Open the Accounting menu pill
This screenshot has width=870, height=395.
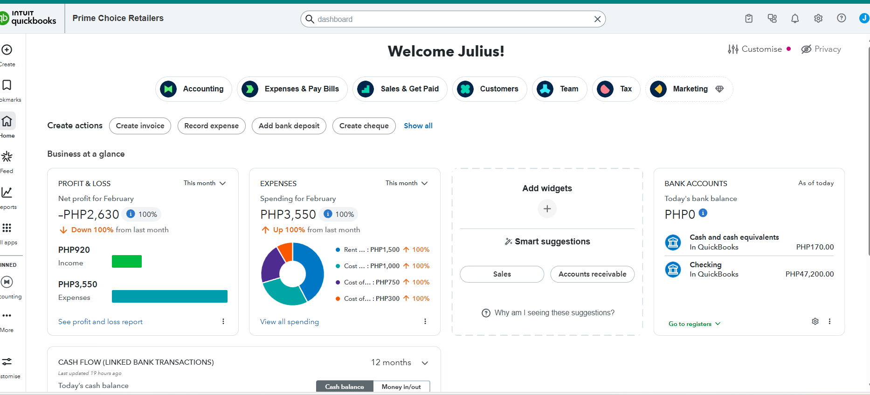click(x=193, y=89)
